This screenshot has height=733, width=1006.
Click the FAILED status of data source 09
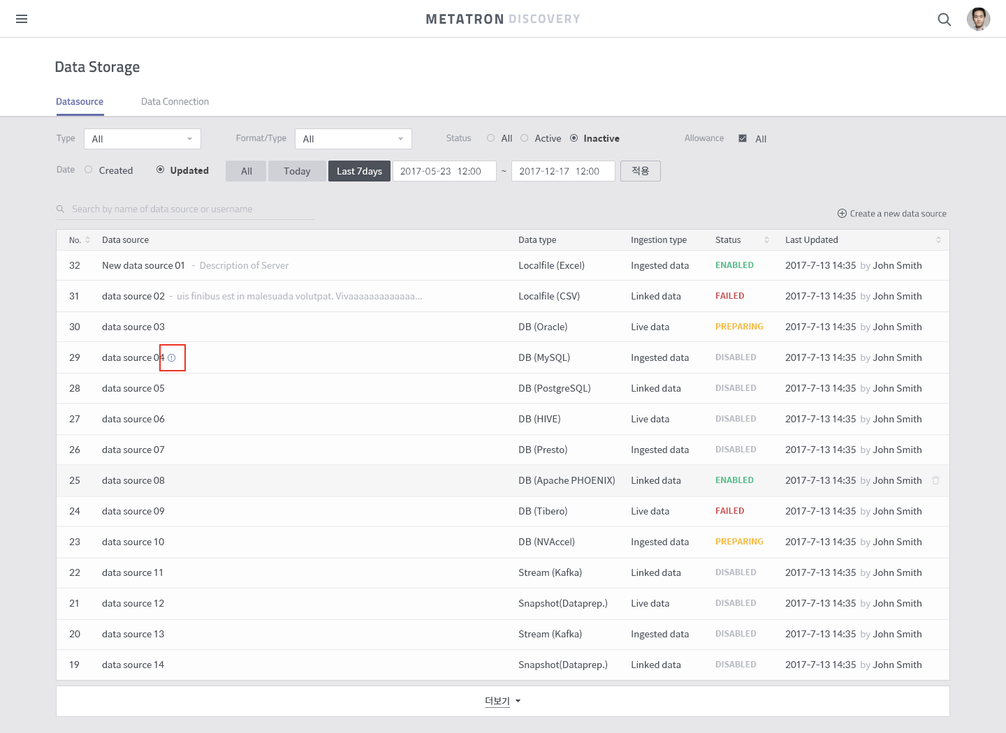point(729,511)
